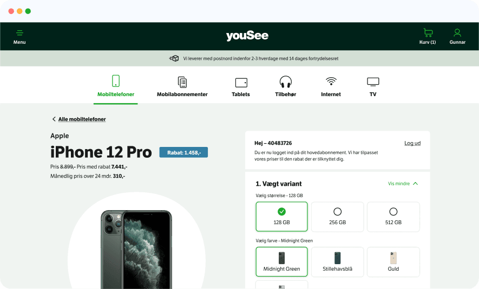The height and width of the screenshot is (289, 479).
Task: Open the Tablets icon
Action: pyautogui.click(x=241, y=83)
